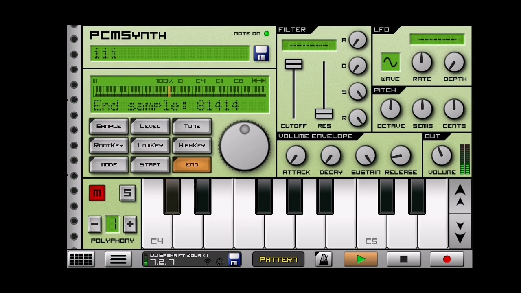Click the Res filter slider handle

[324, 114]
